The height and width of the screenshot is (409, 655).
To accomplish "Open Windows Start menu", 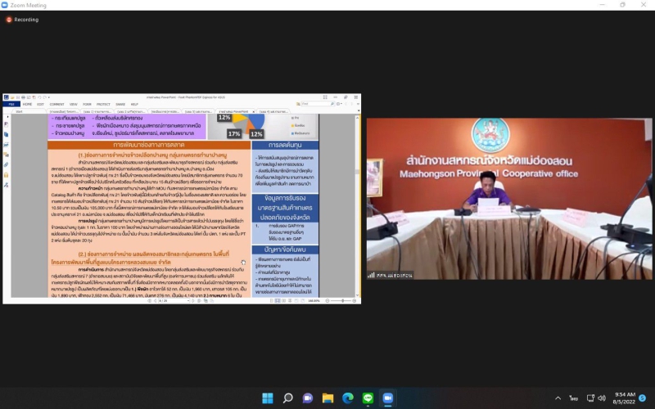I will point(267,398).
